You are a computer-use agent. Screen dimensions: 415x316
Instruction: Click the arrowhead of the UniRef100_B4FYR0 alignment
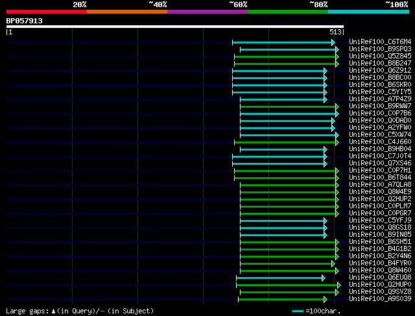point(333,263)
